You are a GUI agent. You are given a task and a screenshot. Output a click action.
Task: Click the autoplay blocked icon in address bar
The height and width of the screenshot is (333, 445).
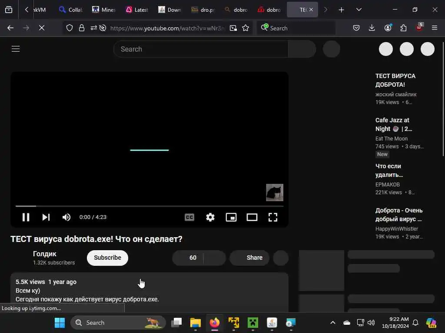(x=103, y=28)
